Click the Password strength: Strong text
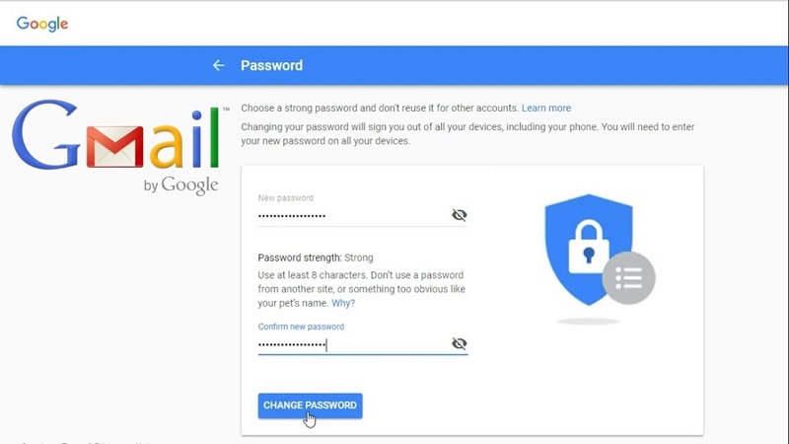The width and height of the screenshot is (789, 444). 316,258
